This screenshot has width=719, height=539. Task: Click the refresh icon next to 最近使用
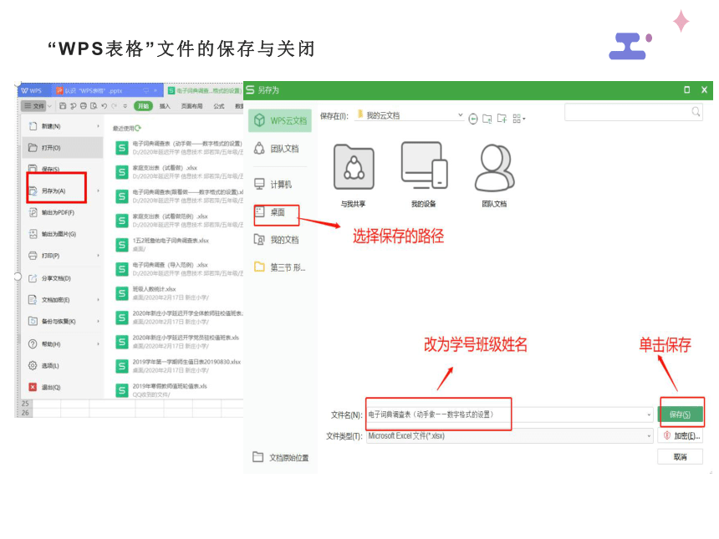138,129
